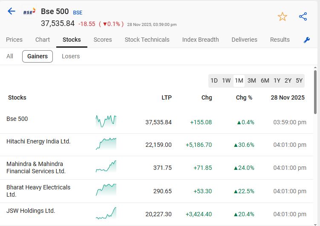The image size is (320, 226).
Task: Sort by the Chg % column header
Action: pos(244,97)
